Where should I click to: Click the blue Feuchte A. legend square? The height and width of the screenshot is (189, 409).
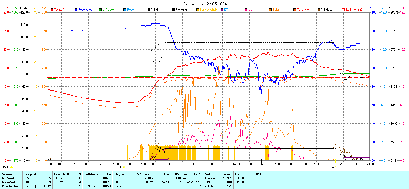(76, 10)
